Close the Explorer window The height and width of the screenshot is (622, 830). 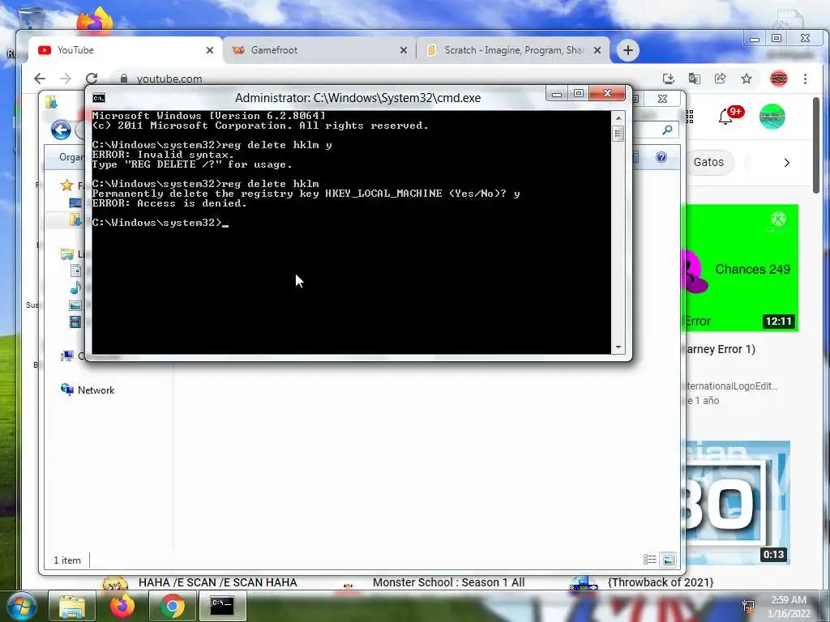pyautogui.click(x=662, y=98)
